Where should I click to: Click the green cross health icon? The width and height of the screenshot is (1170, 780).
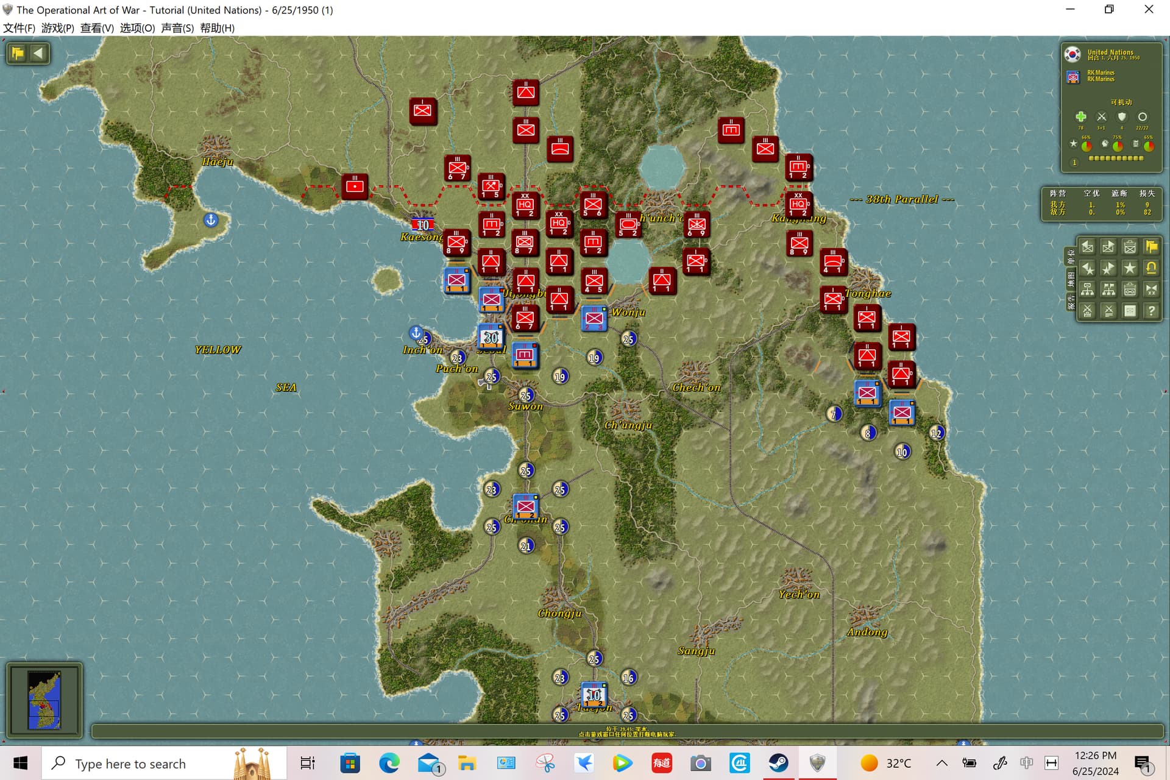click(1080, 116)
